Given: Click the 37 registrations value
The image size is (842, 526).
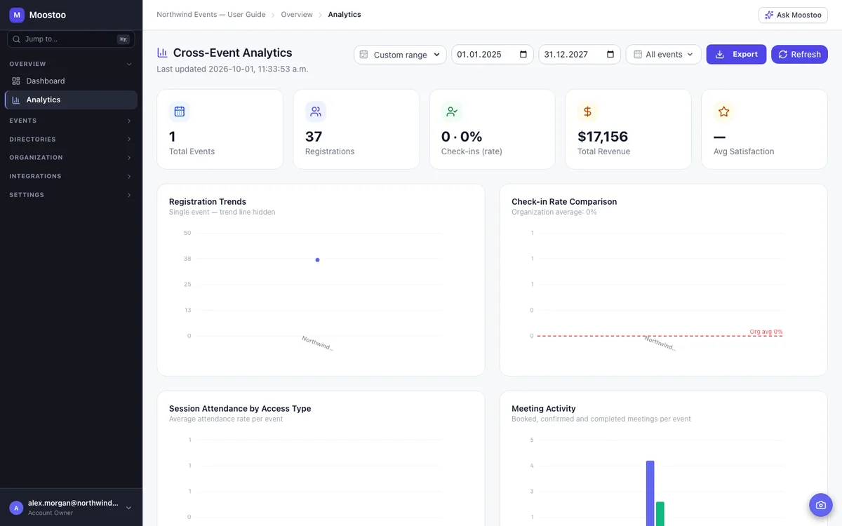Looking at the screenshot, I should [314, 137].
